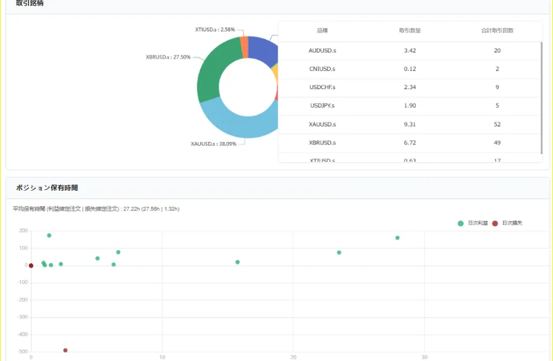The image size is (553, 361).
Task: Select the CNIUSD.s table row name
Action: pos(322,69)
